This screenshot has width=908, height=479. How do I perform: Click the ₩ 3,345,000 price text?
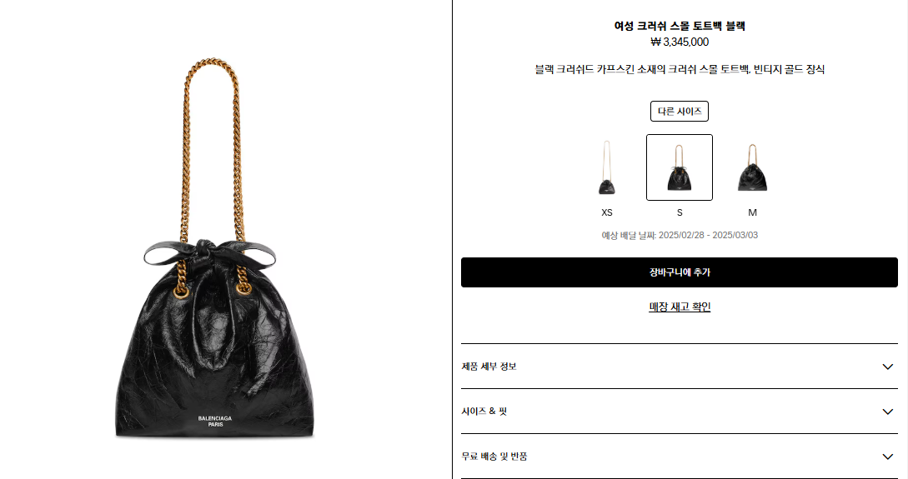(680, 42)
